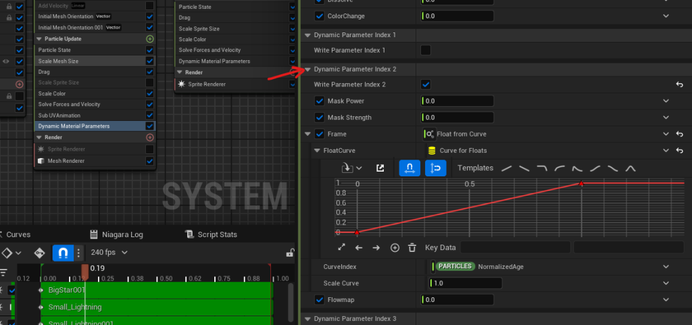Viewport: 692px width, 325px height.
Task: Reset Write Parameter Index 2 to default
Action: point(680,84)
